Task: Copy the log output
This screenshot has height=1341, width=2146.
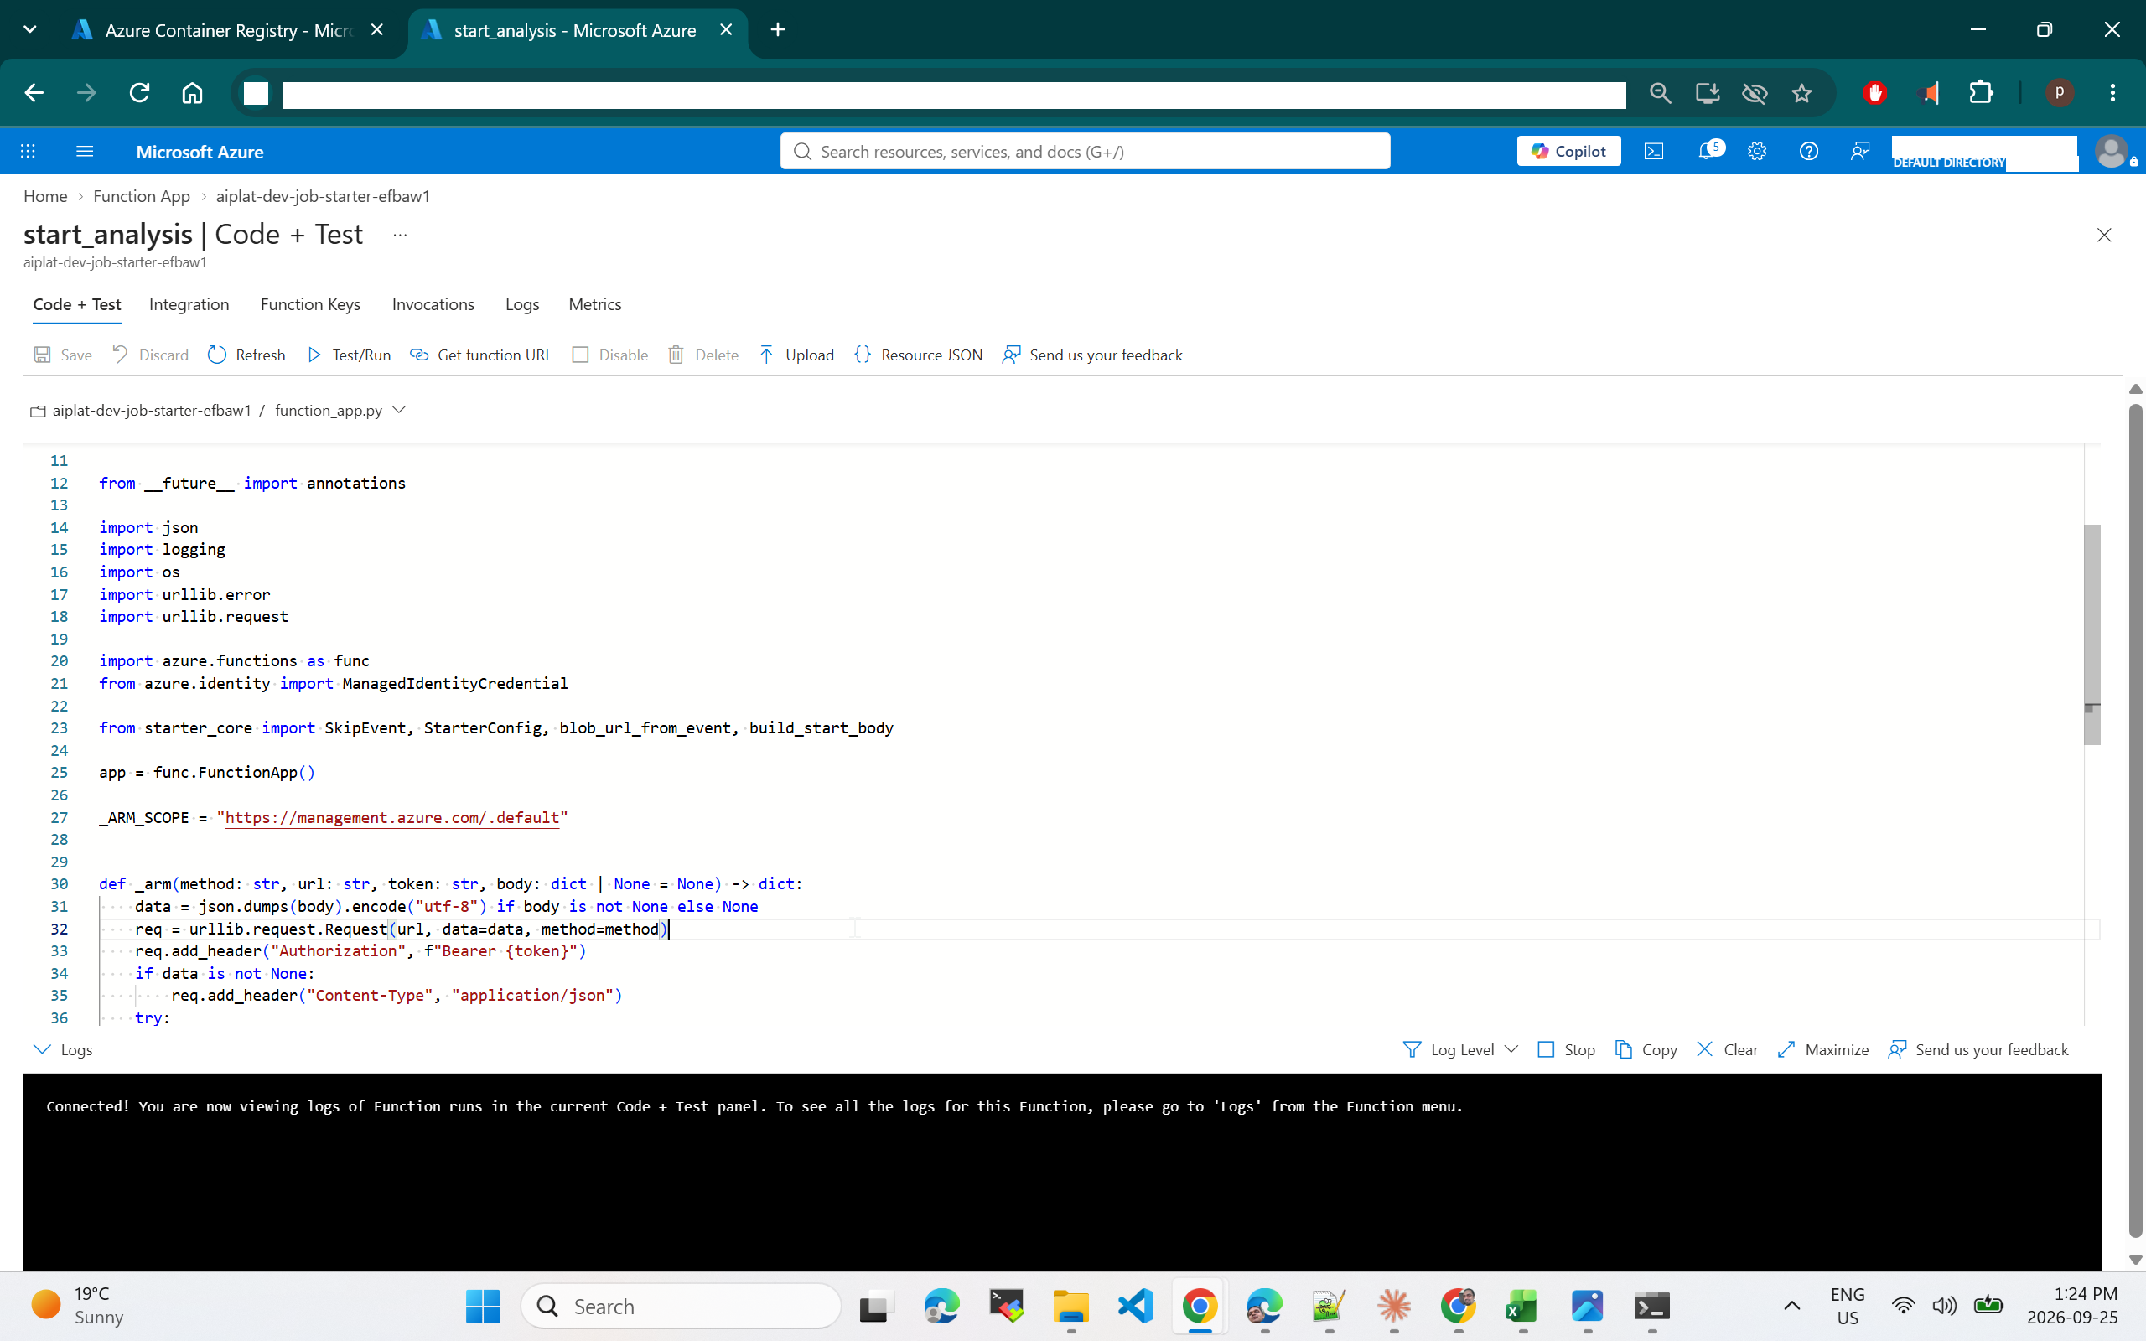Action: click(x=1646, y=1049)
